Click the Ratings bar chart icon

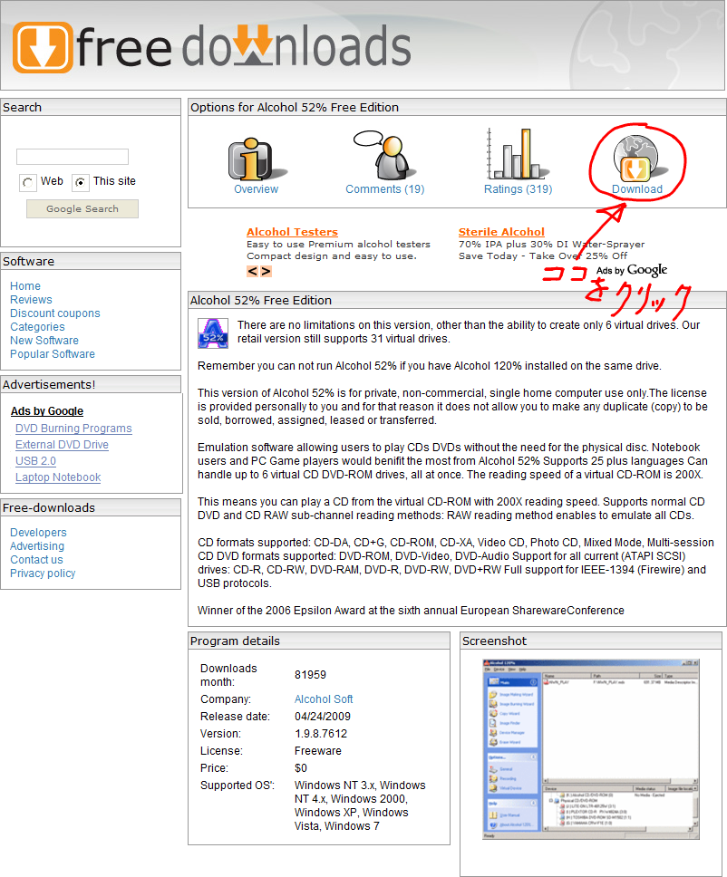(518, 153)
